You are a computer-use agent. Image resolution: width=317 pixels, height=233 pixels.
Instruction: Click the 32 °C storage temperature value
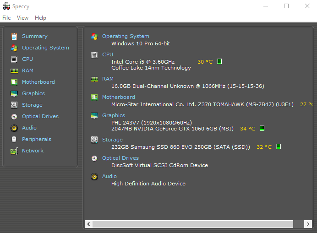[x=264, y=147]
